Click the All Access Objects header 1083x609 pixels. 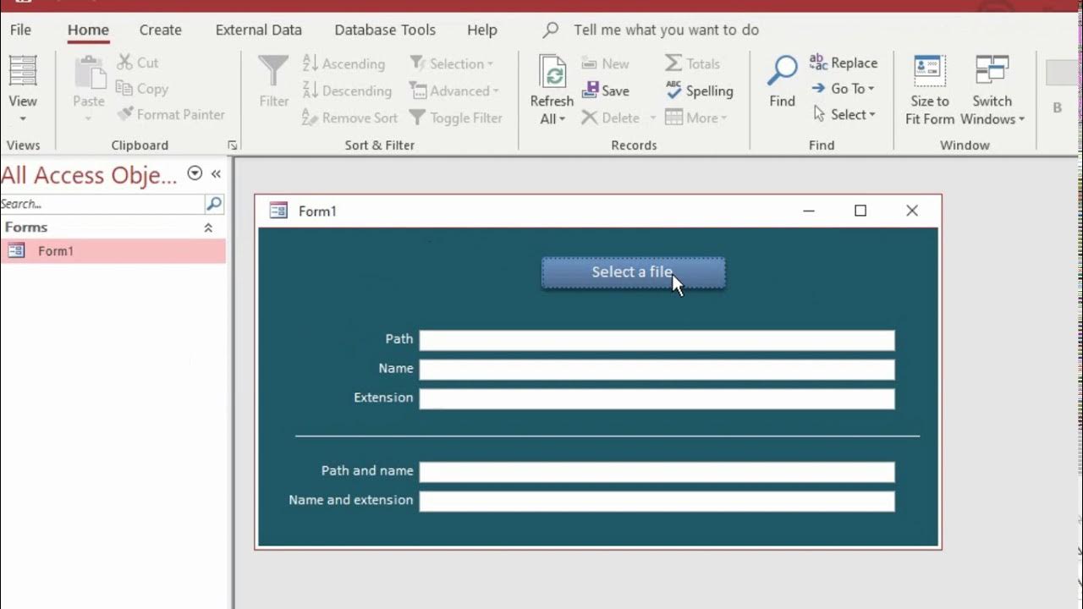click(89, 175)
